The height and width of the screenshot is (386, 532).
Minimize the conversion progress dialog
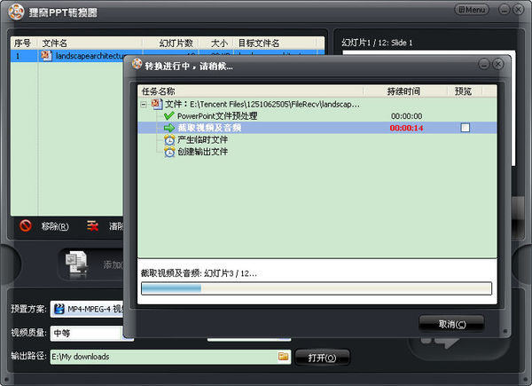[x=484, y=64]
